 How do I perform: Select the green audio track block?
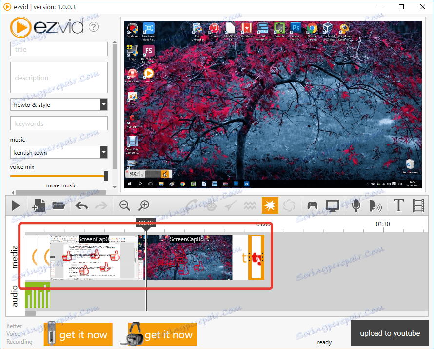[x=38, y=295]
